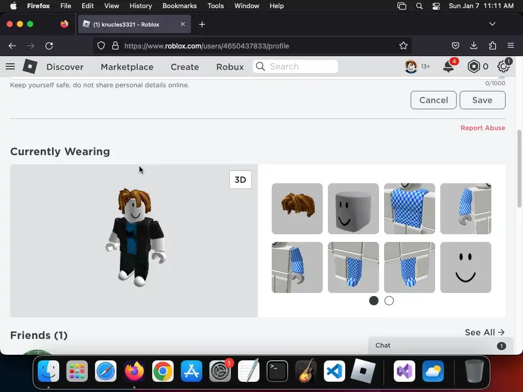Screen dimensions: 523x392
Task: Open the settings gear icon in Roblox
Action: (503, 67)
